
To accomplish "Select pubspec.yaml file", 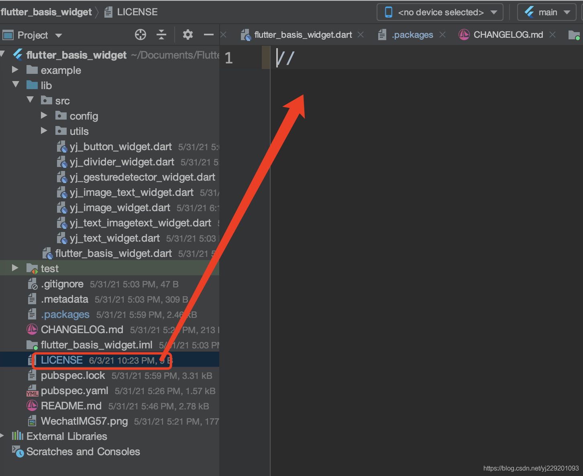I will pos(75,391).
